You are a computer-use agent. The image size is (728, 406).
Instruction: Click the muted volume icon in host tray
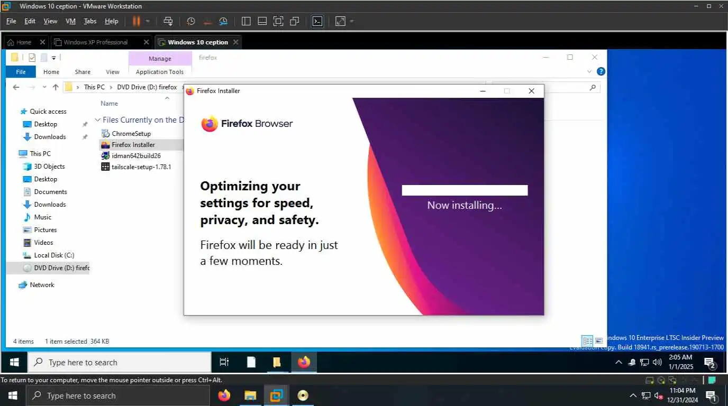pyautogui.click(x=659, y=395)
